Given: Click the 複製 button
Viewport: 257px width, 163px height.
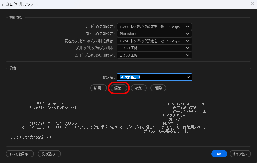Looking at the screenshot, I should point(139,88).
